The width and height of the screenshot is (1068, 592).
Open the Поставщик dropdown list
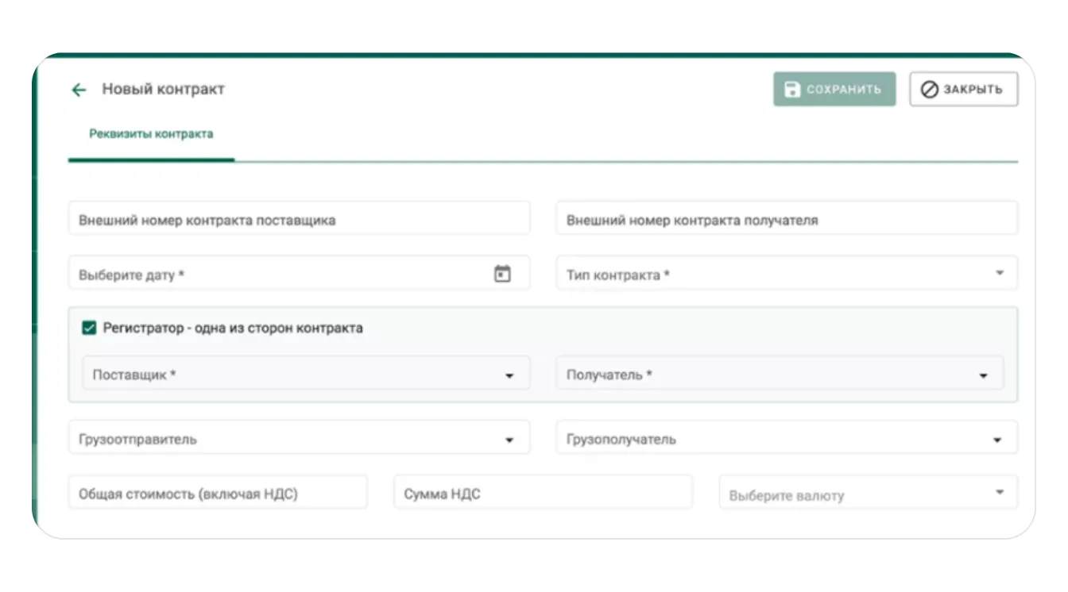point(509,375)
